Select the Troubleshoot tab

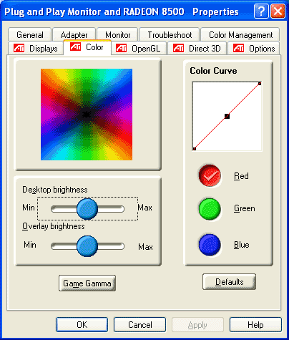170,35
